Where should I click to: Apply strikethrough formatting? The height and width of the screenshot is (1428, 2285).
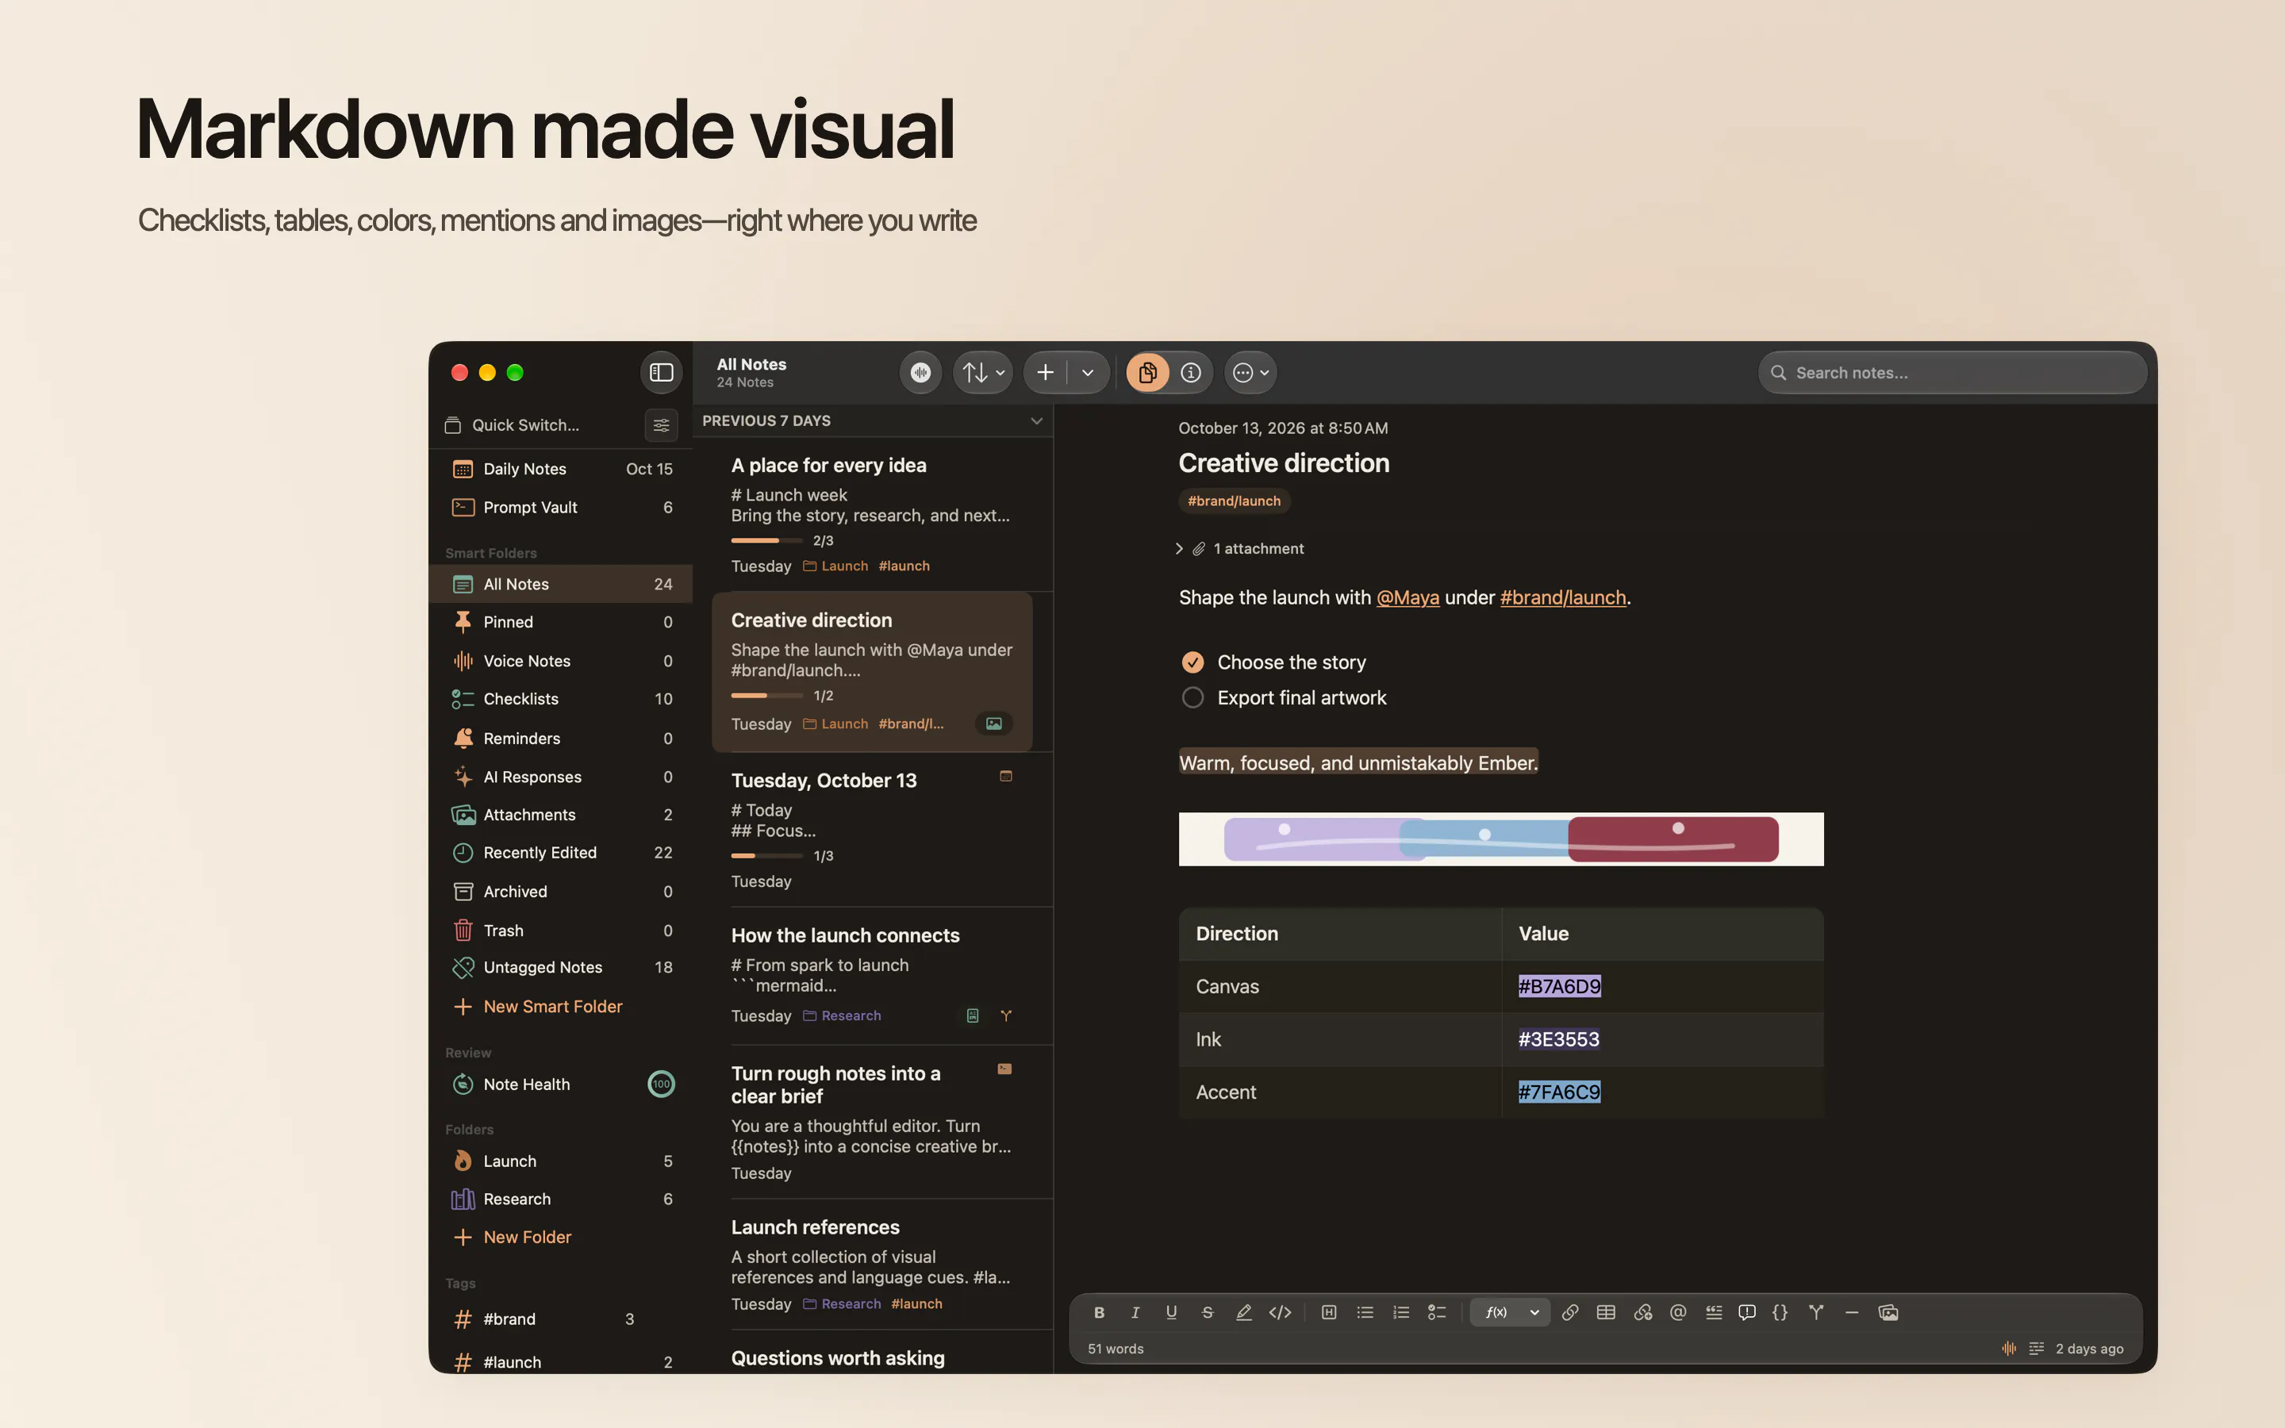pos(1207,1312)
